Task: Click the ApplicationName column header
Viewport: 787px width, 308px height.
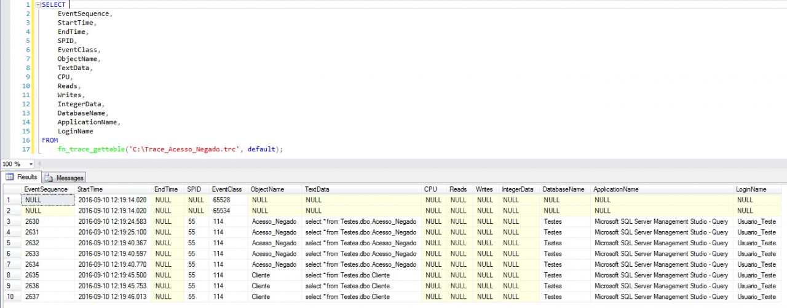Action: point(616,189)
